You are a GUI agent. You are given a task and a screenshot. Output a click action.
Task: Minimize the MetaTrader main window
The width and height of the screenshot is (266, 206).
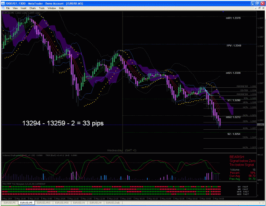[x=253, y=3]
